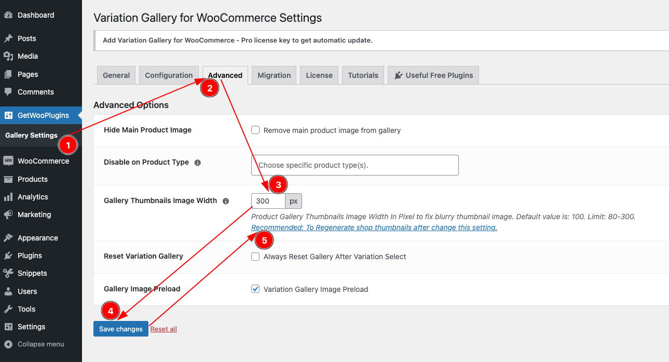Click the Appearance paintbrush icon
Image resolution: width=669 pixels, height=362 pixels.
tap(8, 238)
